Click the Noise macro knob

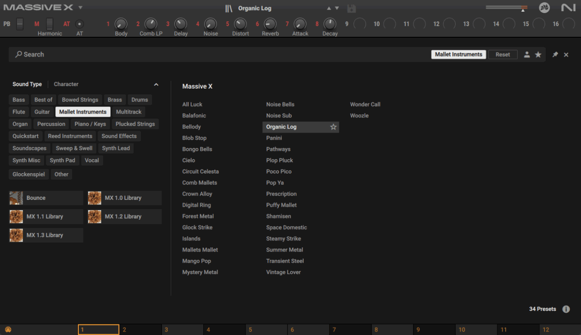click(211, 24)
